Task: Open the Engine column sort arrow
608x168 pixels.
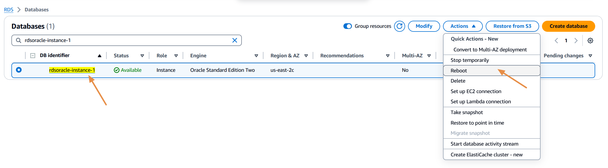Action: coord(256,56)
